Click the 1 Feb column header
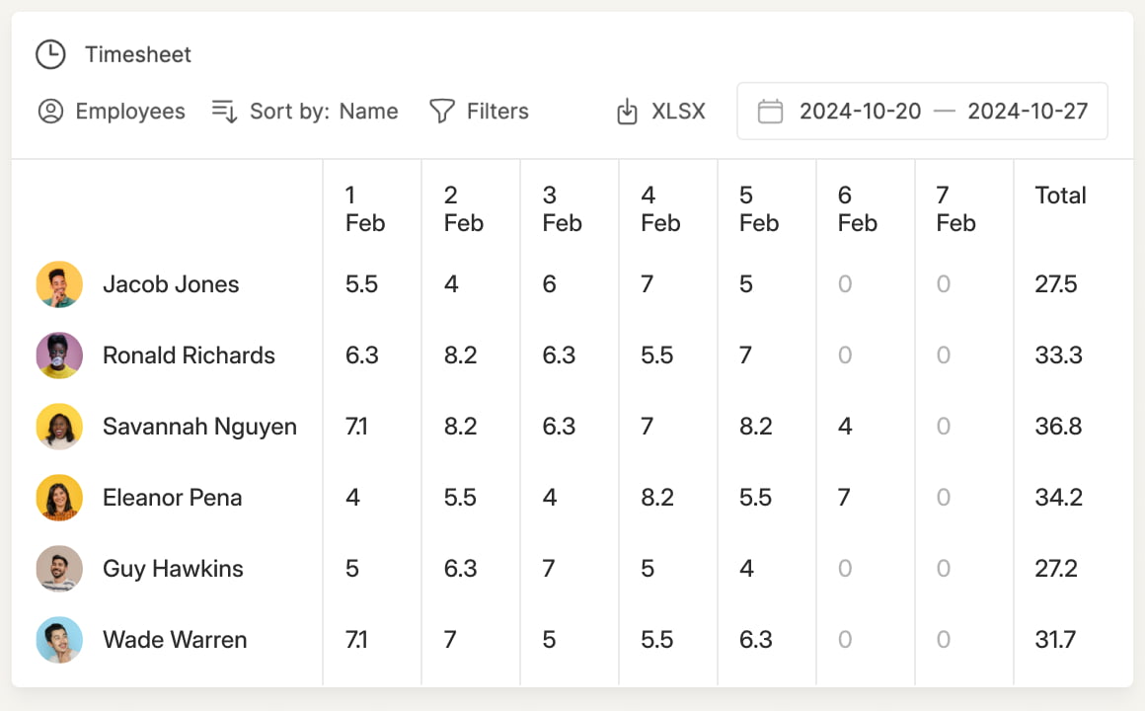Viewport: 1145px width, 711px height. (x=365, y=209)
